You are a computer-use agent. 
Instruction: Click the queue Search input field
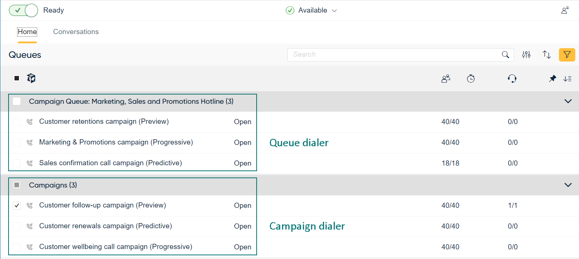(x=394, y=55)
